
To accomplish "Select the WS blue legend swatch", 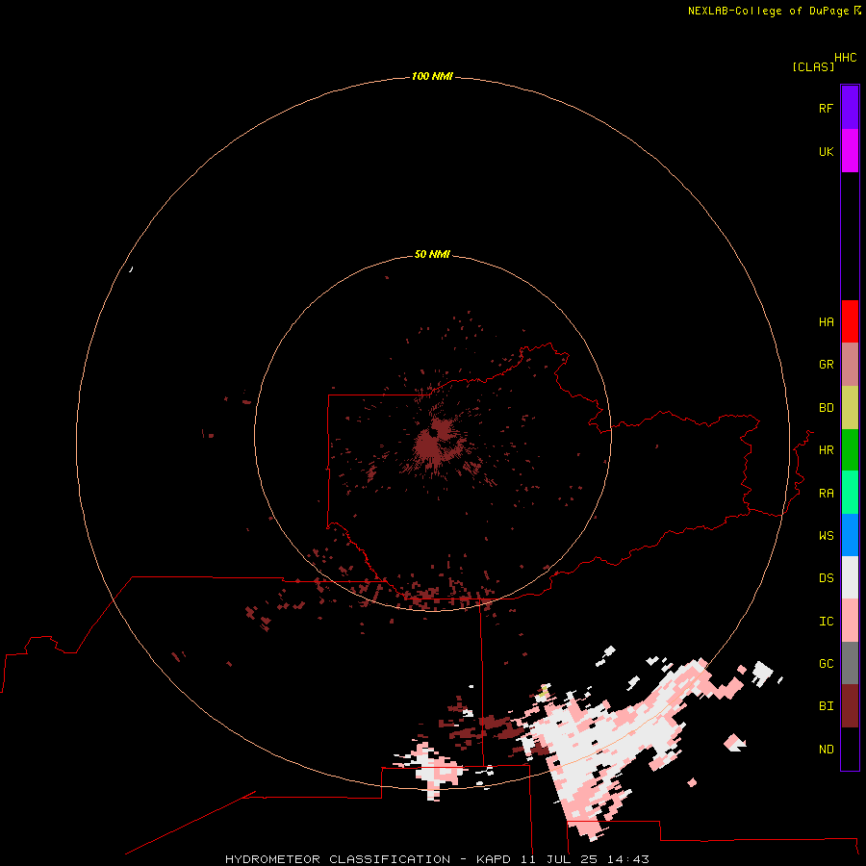I will (850, 535).
